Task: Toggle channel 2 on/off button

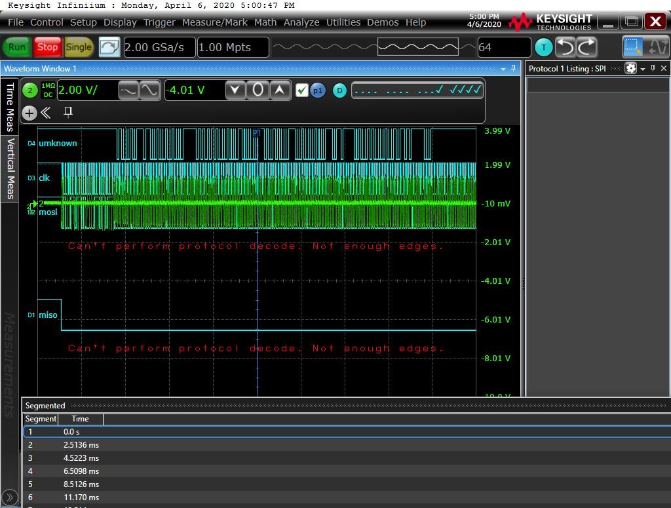Action: 29,90
